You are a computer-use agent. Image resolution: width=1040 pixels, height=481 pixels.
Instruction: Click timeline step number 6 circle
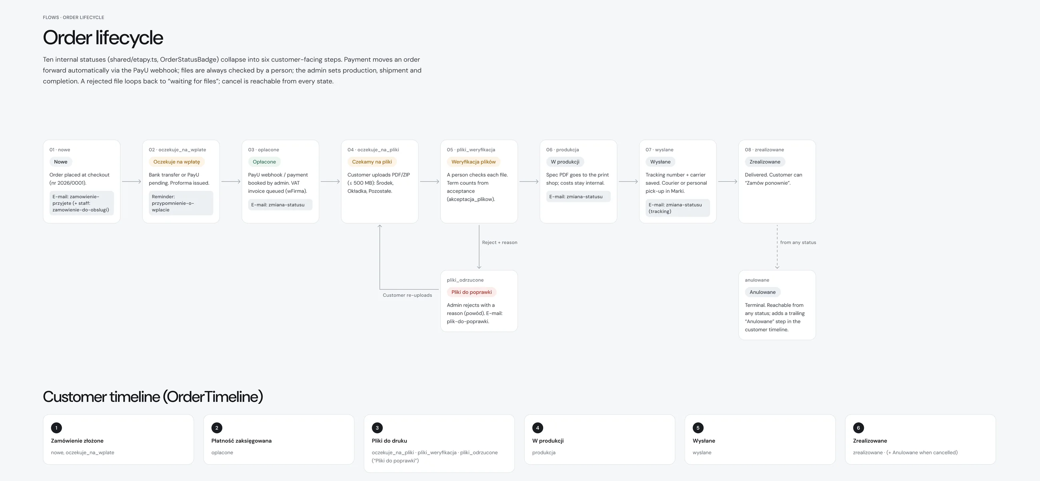(x=858, y=428)
